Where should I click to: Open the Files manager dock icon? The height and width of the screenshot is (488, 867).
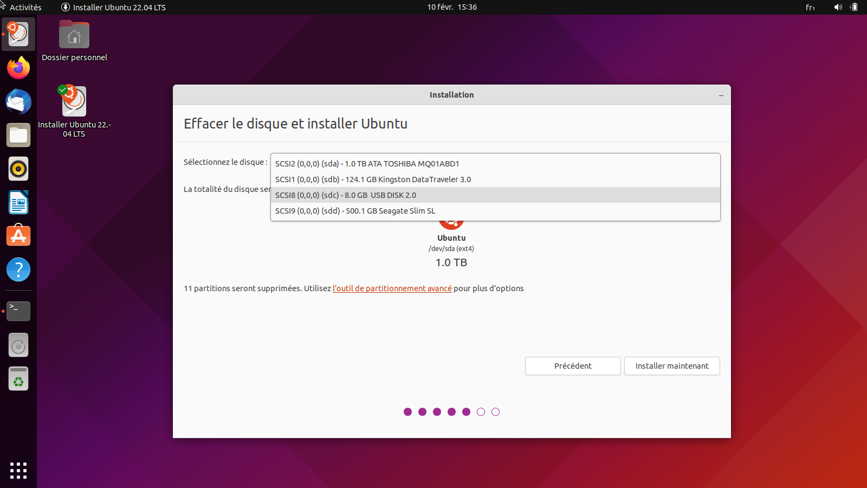coord(18,136)
